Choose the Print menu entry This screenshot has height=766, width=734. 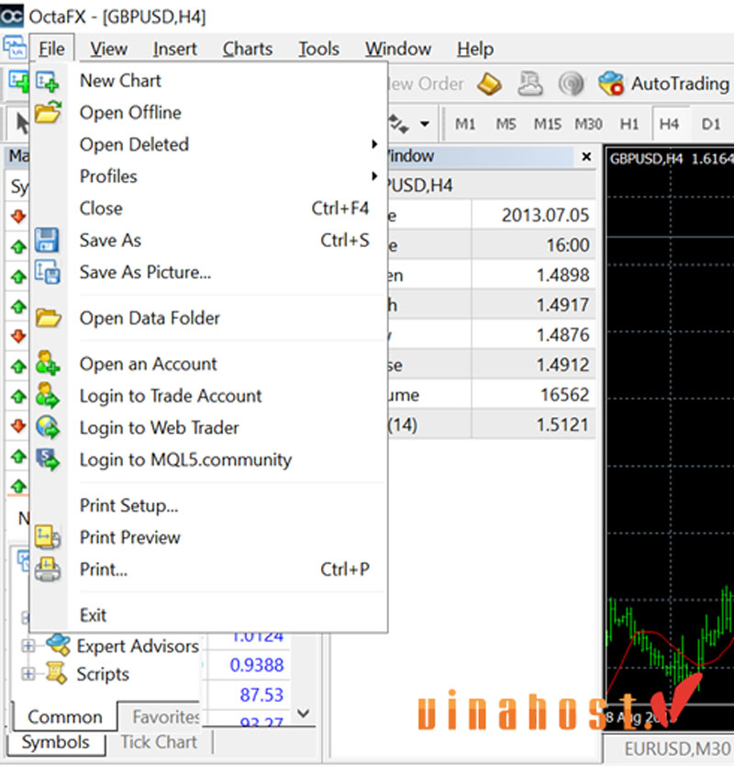pyautogui.click(x=207, y=569)
